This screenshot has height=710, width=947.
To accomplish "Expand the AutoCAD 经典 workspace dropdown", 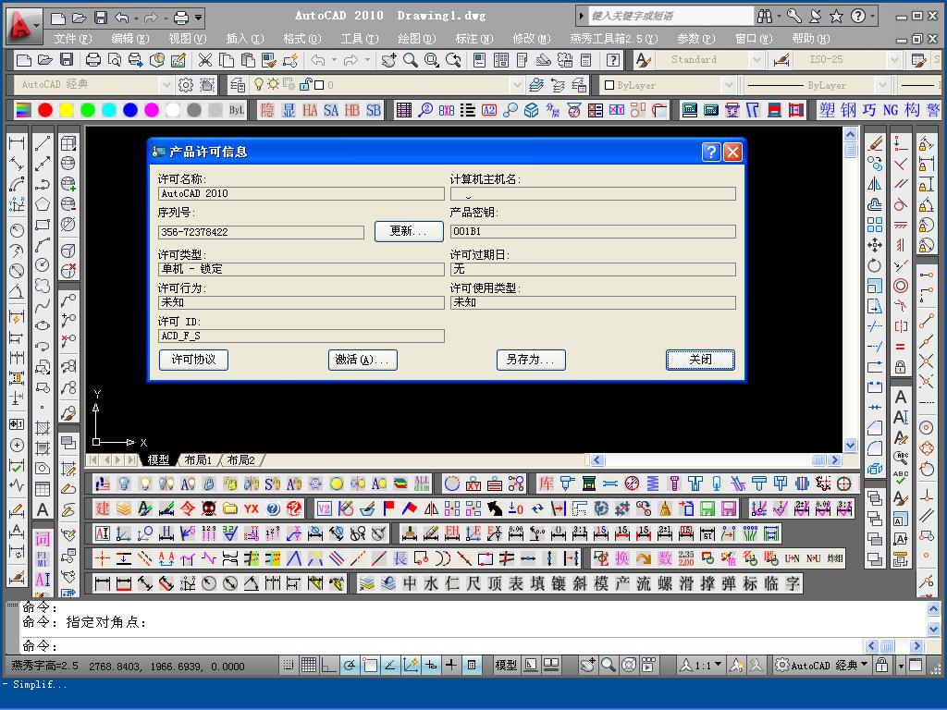I will coord(166,84).
